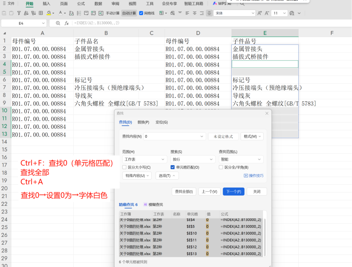The image size is (352, 267).
Task: Open the 特殊内容(U) dropdown
Action: pyautogui.click(x=137, y=175)
